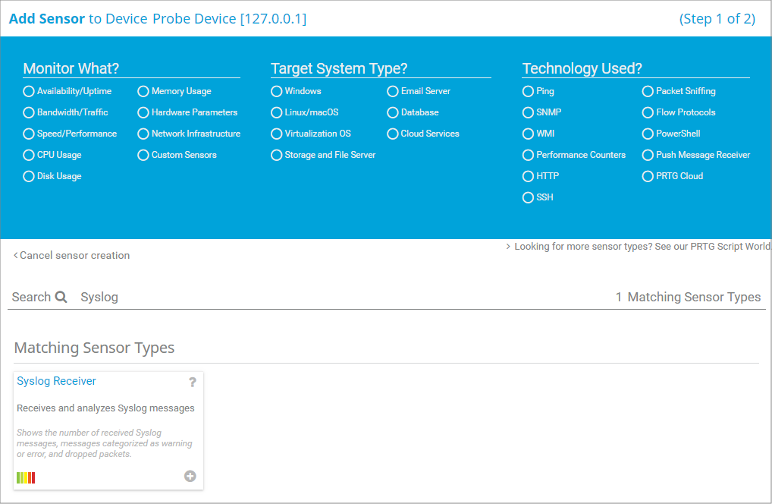
Task: Choose the PRTG Cloud technology
Action: 648,176
